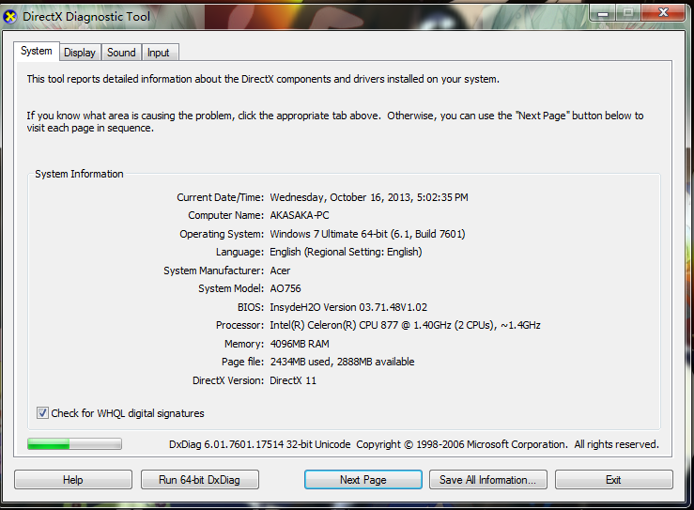
Task: Click the Acer manufacturer value
Action: [280, 270]
